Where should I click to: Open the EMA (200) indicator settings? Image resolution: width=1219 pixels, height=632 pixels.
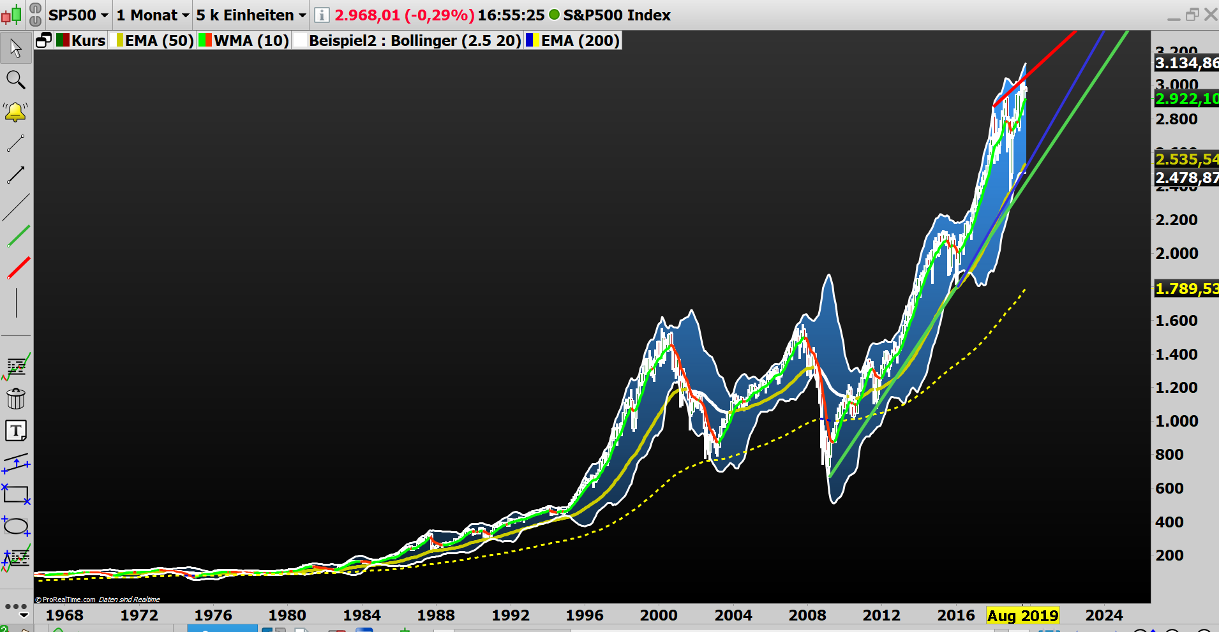pyautogui.click(x=581, y=40)
